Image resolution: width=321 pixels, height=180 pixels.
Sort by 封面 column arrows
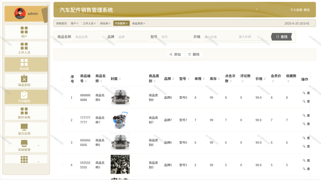[120, 79]
